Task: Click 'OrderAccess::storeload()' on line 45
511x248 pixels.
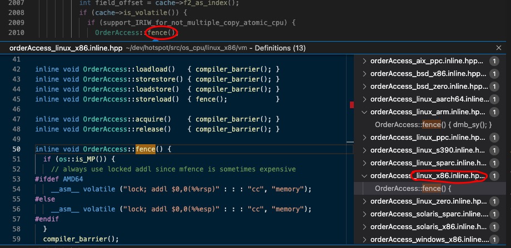Action: click(x=131, y=99)
